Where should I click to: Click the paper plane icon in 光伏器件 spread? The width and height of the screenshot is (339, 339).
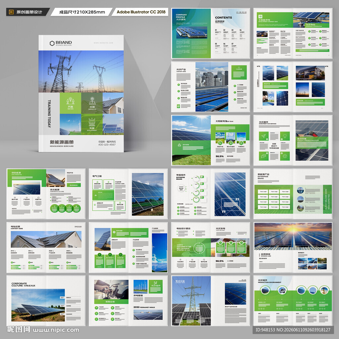tap(264, 136)
